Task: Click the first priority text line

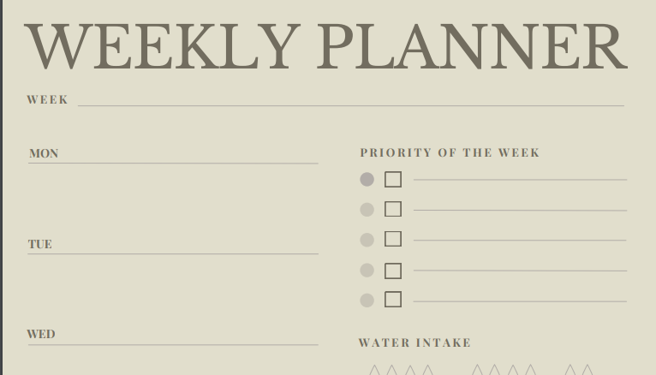Action: tap(520, 179)
